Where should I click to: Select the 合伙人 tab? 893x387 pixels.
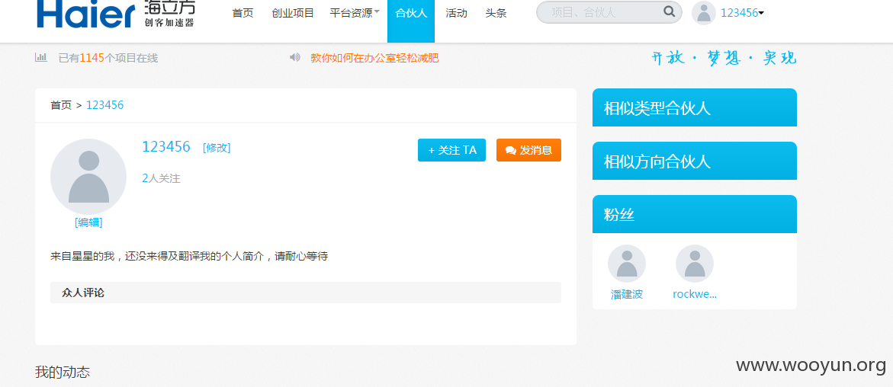click(x=410, y=21)
